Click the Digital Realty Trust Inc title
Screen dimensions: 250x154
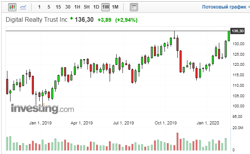pyautogui.click(x=37, y=19)
